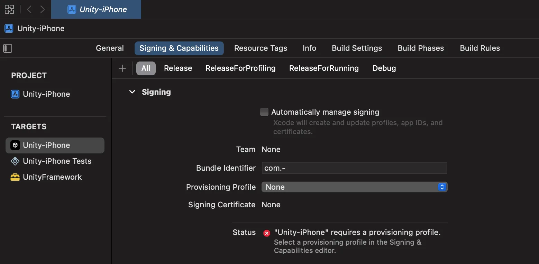Click the Unity cube target icon
Viewport: 539px width, 264px height.
coord(15,145)
